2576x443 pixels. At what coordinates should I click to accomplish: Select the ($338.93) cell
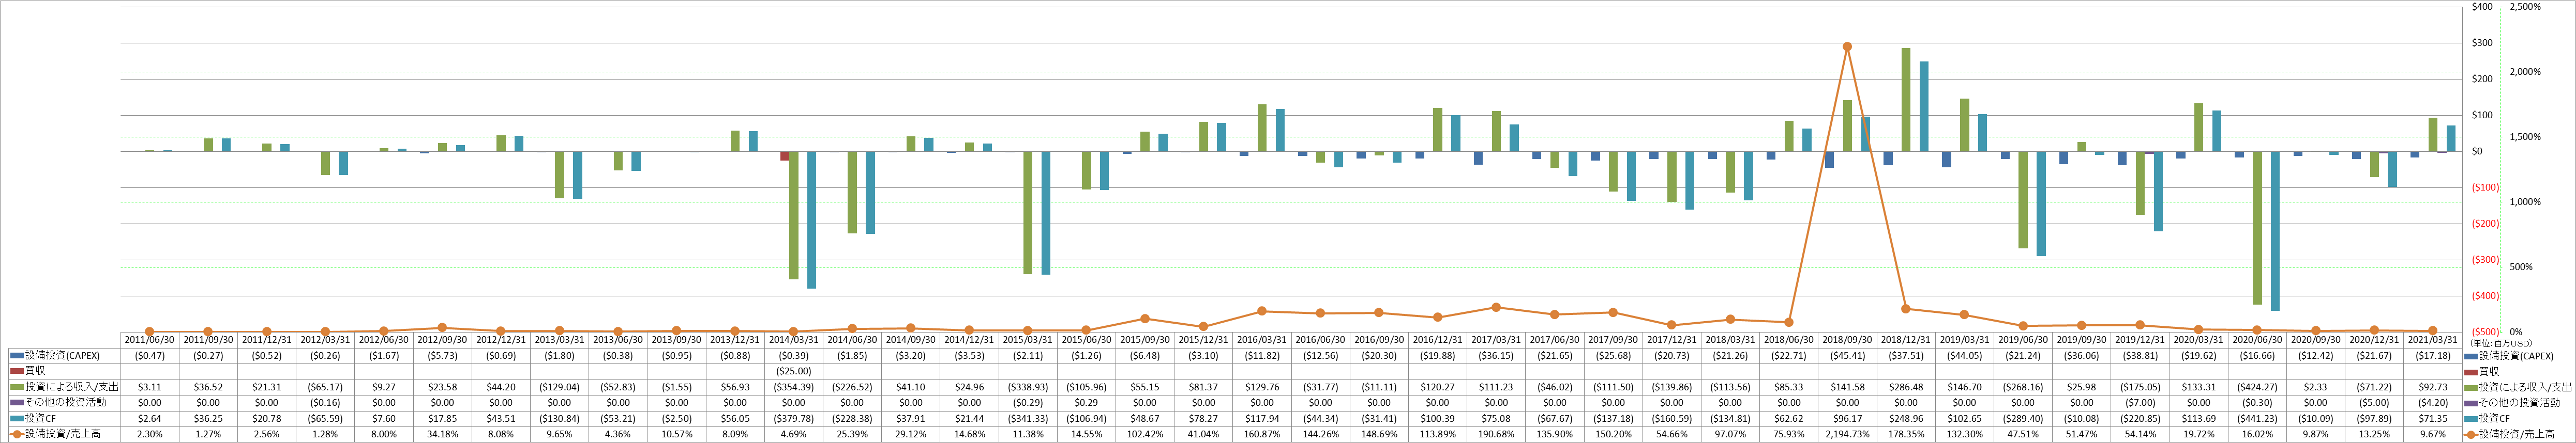1028,387
